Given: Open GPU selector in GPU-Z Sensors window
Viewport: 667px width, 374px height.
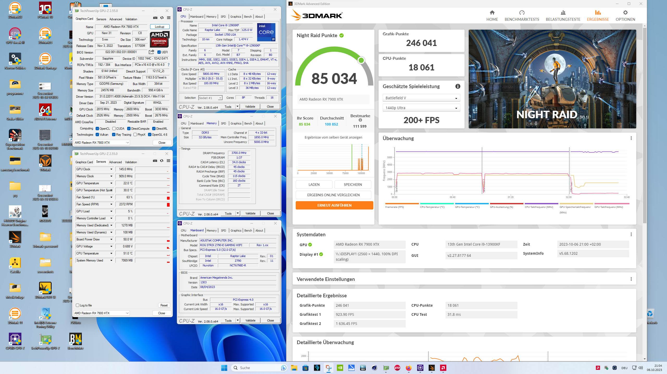Looking at the screenshot, I should pyautogui.click(x=102, y=313).
